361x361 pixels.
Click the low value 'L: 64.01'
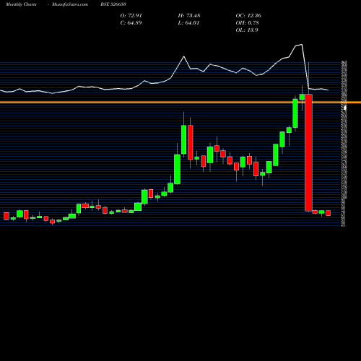(188, 22)
